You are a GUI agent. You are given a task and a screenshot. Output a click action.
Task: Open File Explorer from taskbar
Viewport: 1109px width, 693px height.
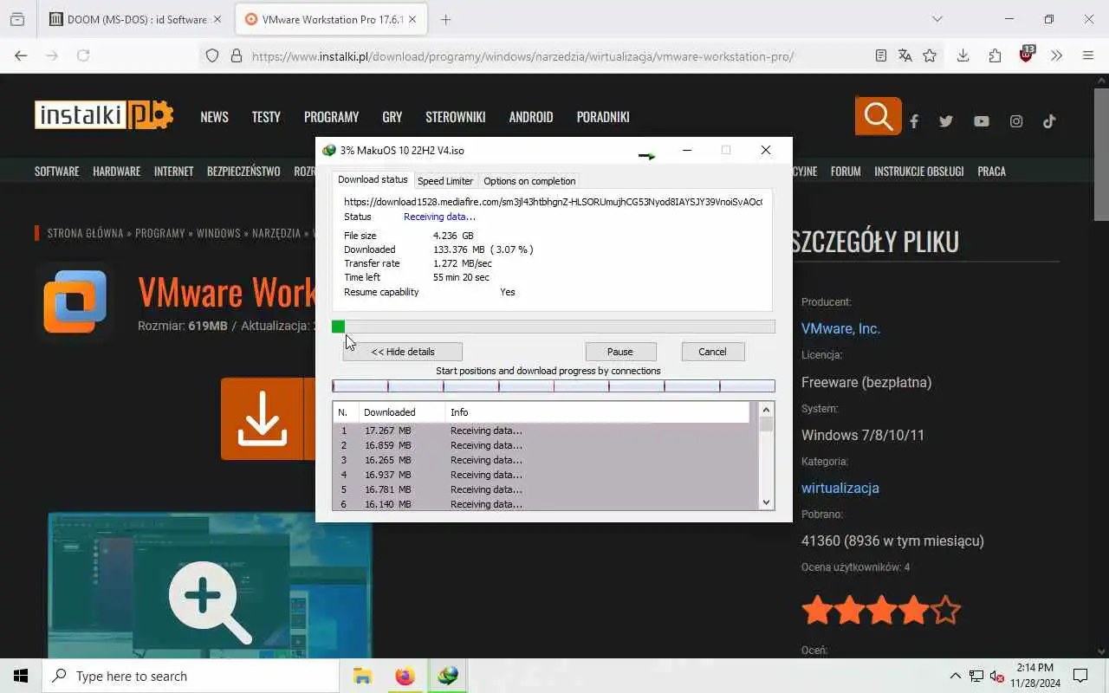[x=362, y=676]
